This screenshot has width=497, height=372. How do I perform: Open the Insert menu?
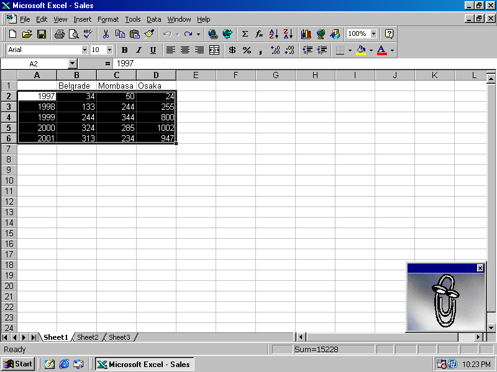tap(83, 19)
